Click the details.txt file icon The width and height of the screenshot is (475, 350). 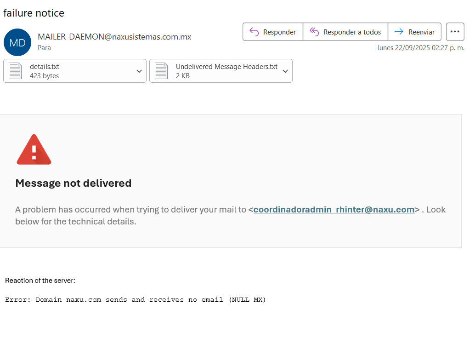pos(15,71)
